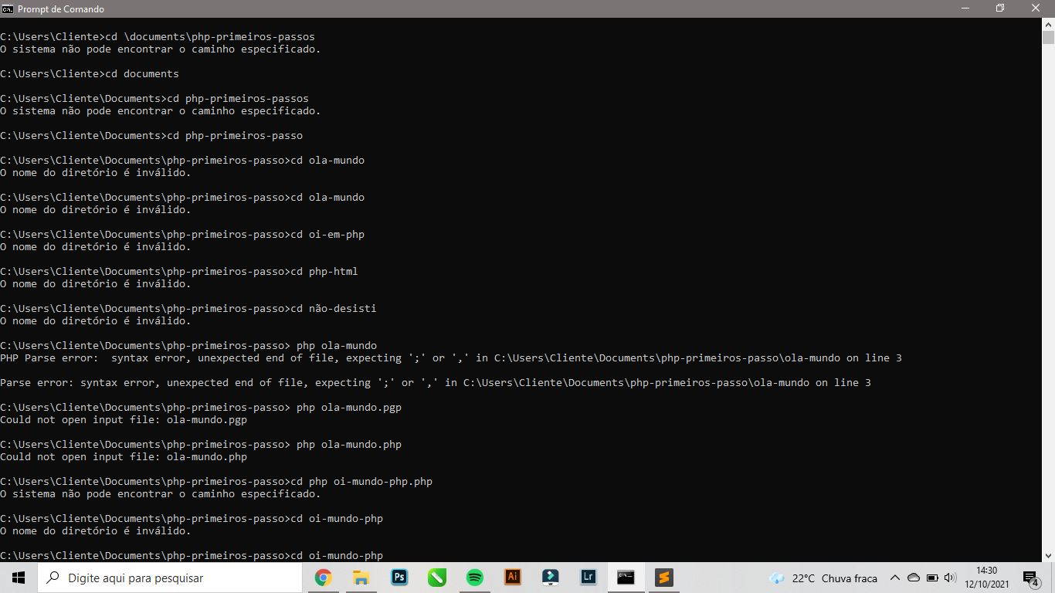Image resolution: width=1055 pixels, height=593 pixels.
Task: Click the 'cd não-desisti' command line
Action: click(188, 309)
